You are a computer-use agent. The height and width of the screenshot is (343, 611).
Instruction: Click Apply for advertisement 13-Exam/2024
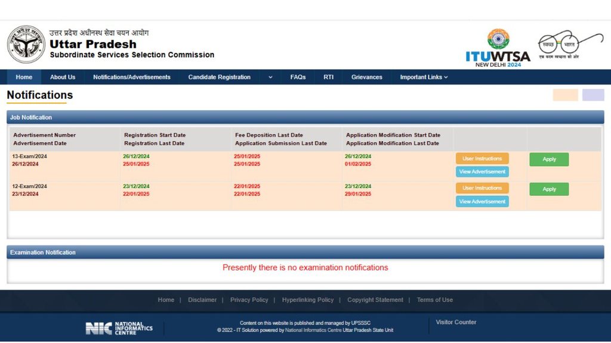[549, 159]
